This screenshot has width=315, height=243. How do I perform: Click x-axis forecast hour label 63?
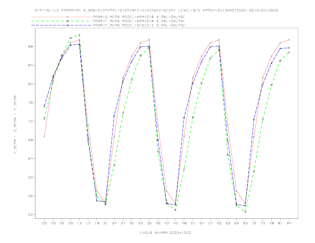[x=228, y=223]
